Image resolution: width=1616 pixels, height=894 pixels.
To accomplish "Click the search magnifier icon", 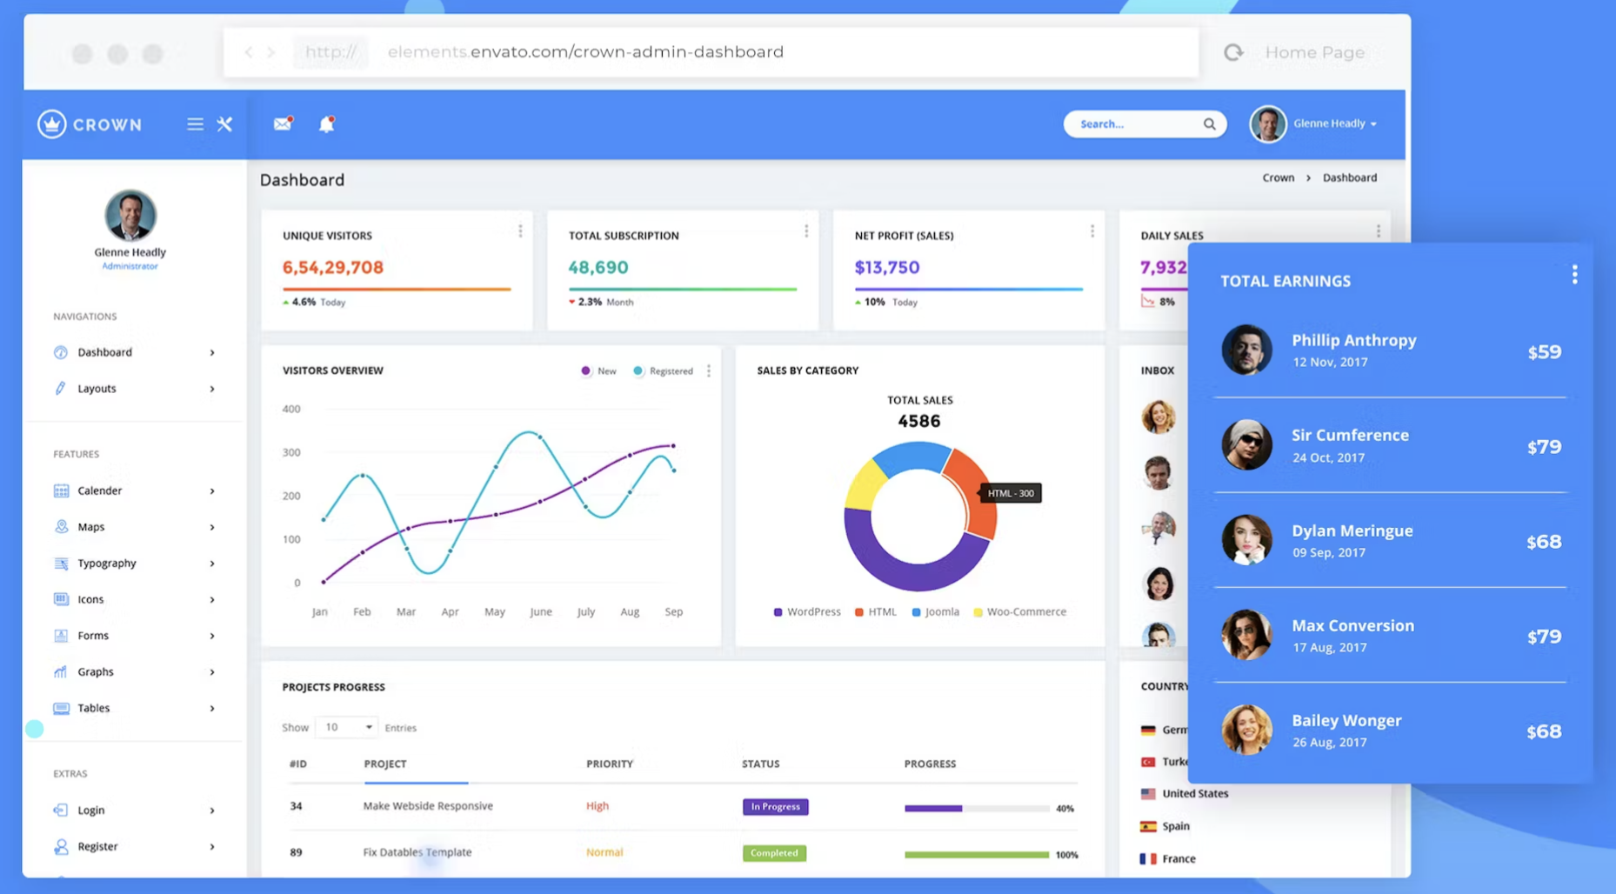I will click(1209, 123).
